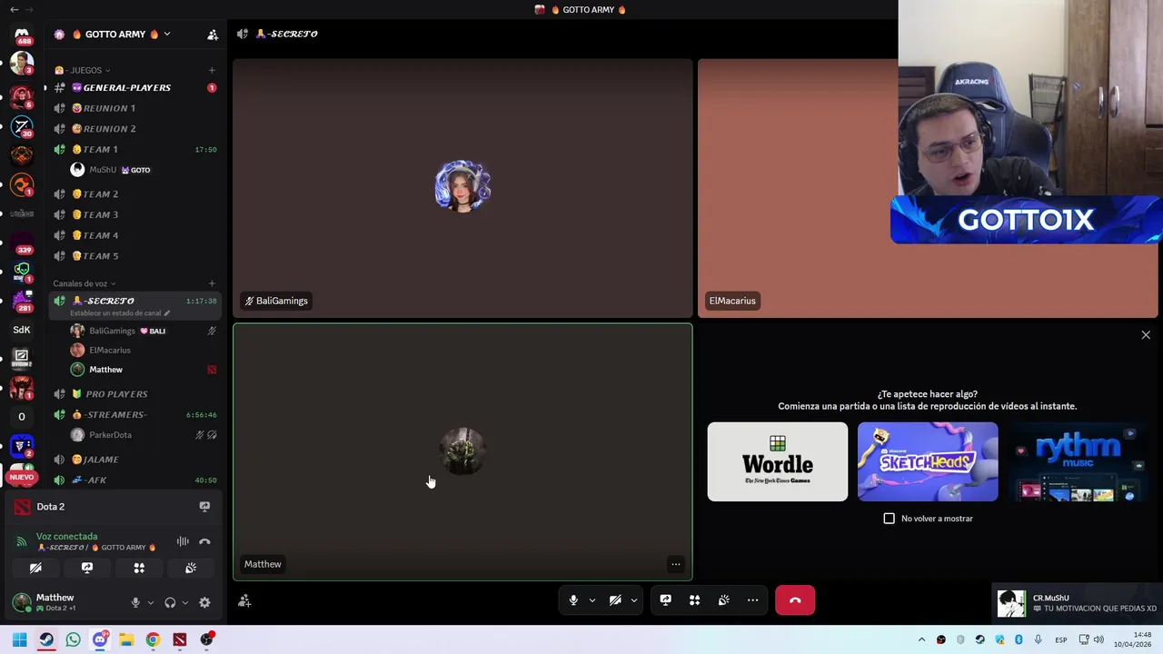Open the SdK server in server list
This screenshot has width=1163, height=654.
pos(22,330)
